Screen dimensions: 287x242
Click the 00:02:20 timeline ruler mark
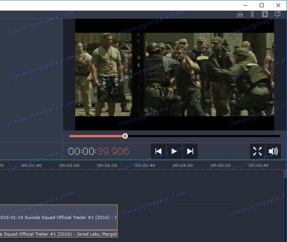point(107,166)
